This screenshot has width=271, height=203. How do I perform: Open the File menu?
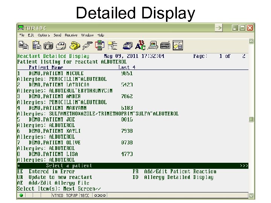pos(22,35)
